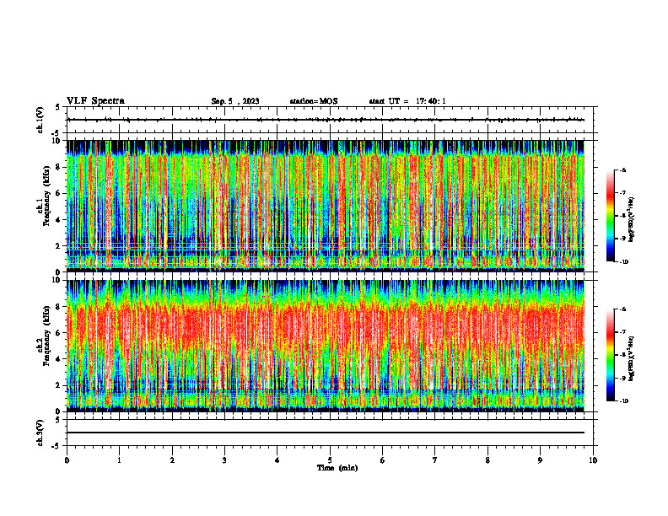
Task: Click the ch.1 frequency tick label "8"
Action: coord(59,167)
